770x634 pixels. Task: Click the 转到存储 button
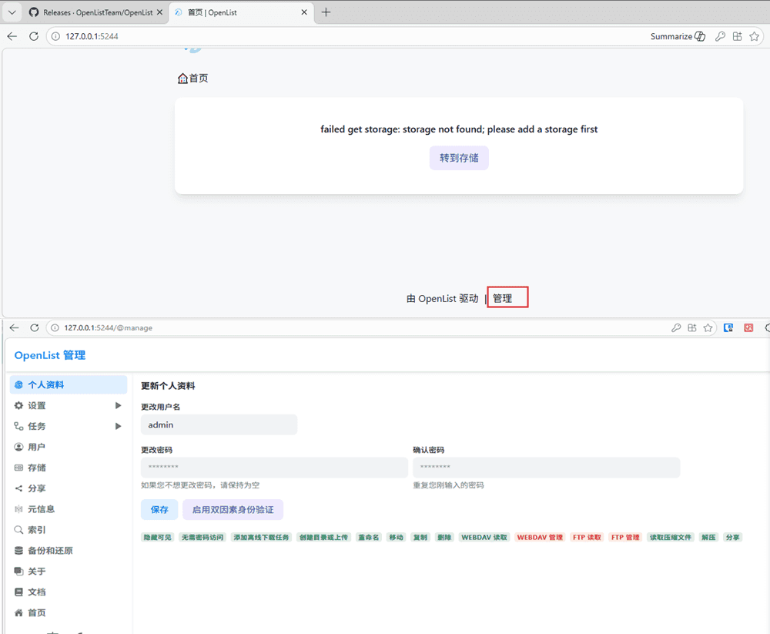(x=459, y=158)
